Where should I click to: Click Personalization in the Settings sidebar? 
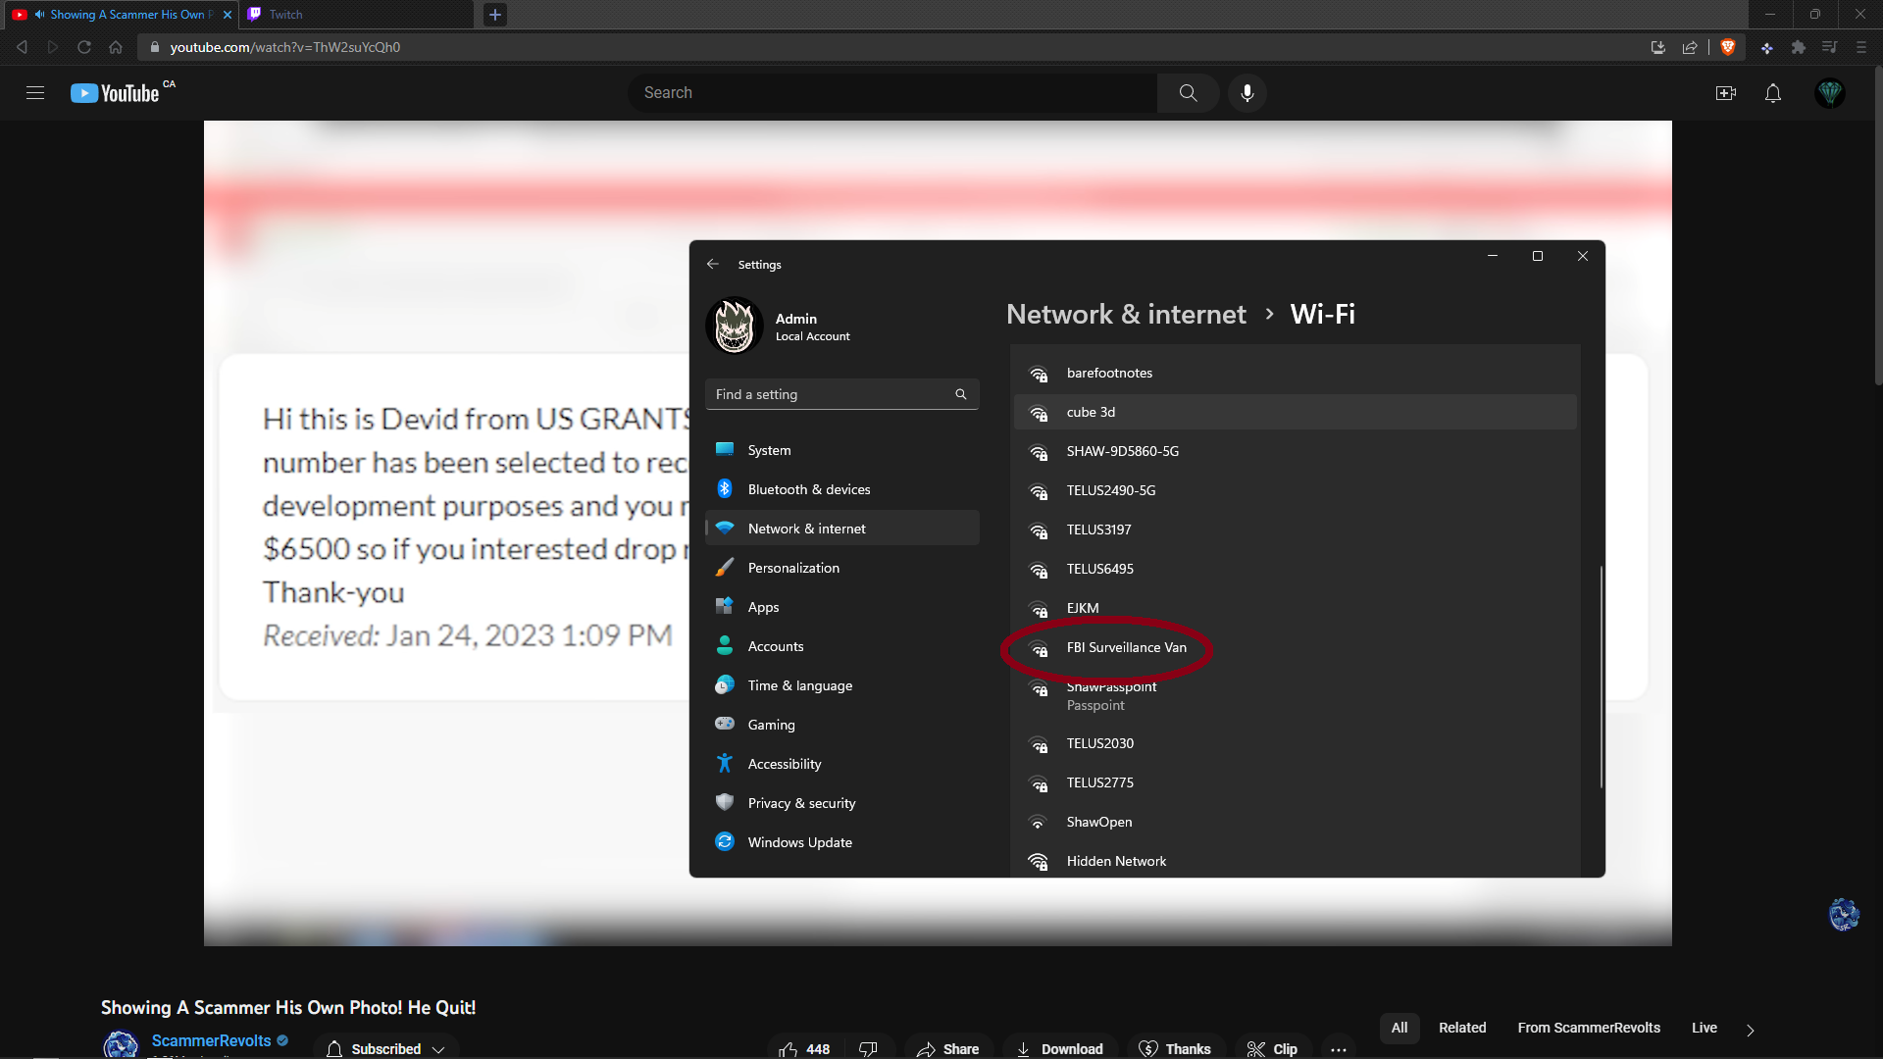coord(842,568)
